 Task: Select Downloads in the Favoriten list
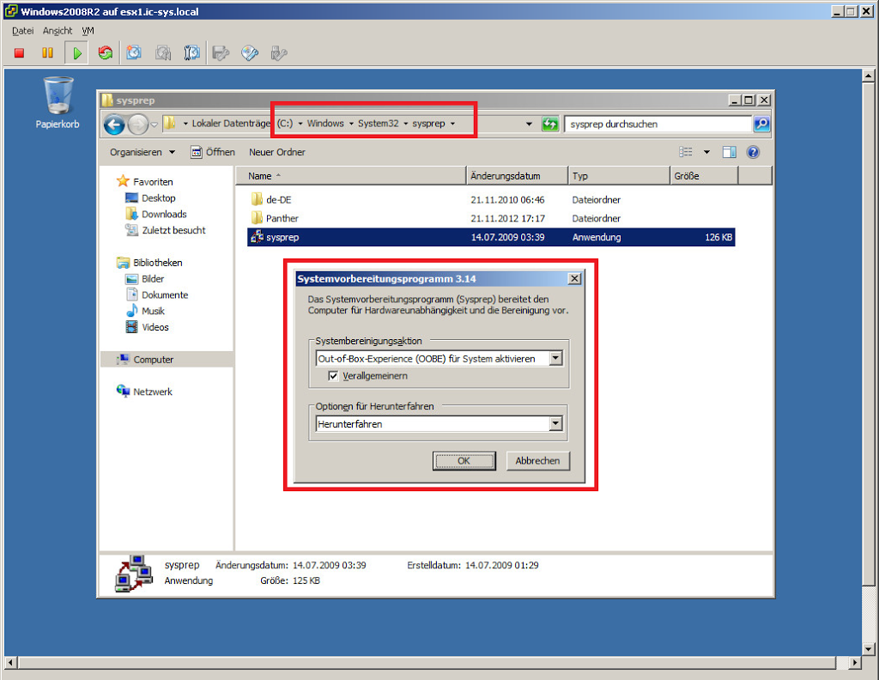point(164,215)
